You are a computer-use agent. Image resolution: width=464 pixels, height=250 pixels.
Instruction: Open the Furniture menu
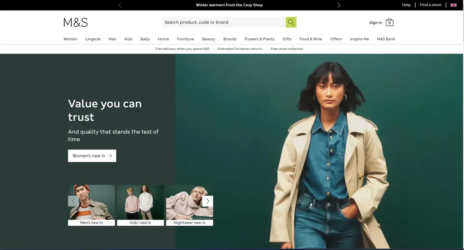point(186,39)
